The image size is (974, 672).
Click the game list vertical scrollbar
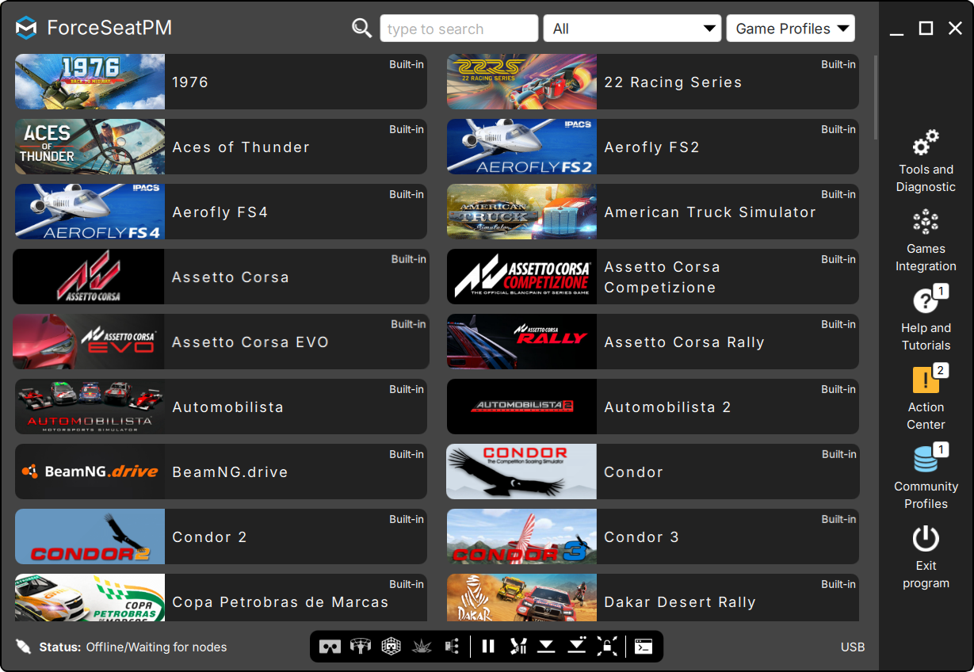pos(876,97)
